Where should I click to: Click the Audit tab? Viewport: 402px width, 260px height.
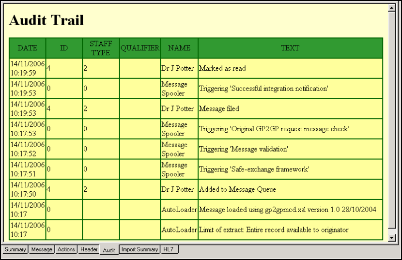coord(109,250)
